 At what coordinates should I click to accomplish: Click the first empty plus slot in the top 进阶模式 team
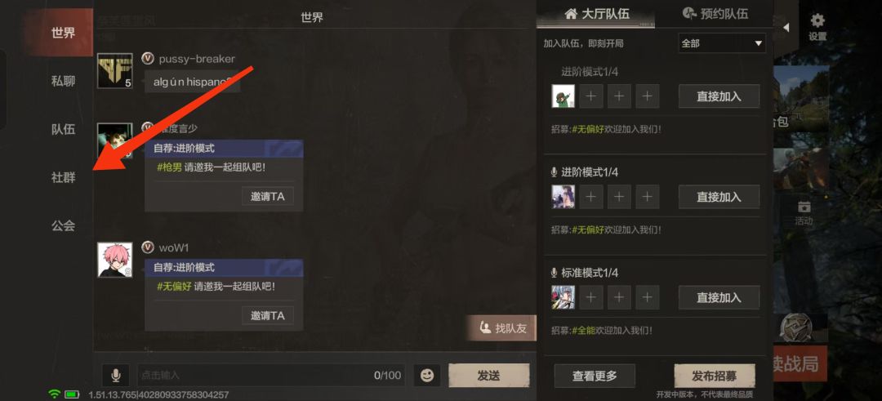click(590, 96)
